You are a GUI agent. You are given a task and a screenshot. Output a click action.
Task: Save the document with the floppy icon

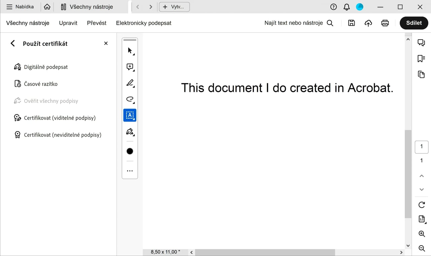pyautogui.click(x=352, y=23)
